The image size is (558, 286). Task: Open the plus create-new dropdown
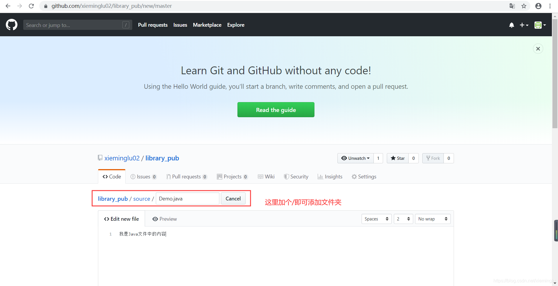pos(524,25)
